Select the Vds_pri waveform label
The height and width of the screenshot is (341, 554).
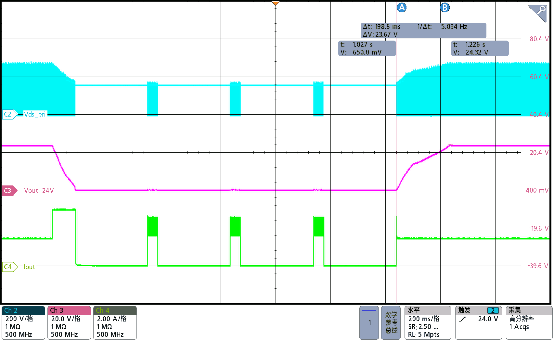point(35,114)
